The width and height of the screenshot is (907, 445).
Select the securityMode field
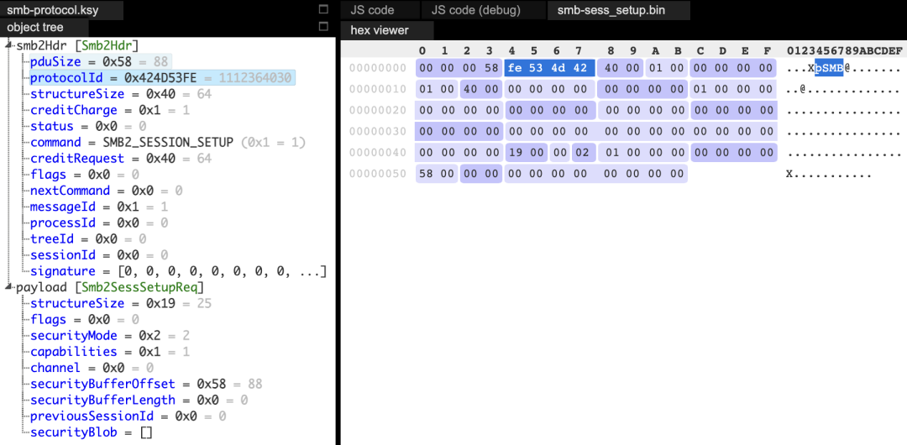click(110, 336)
